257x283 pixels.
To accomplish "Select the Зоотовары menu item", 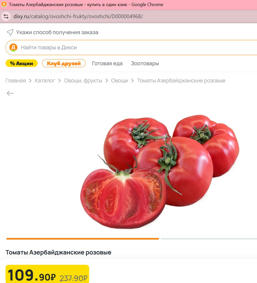I will [x=145, y=63].
